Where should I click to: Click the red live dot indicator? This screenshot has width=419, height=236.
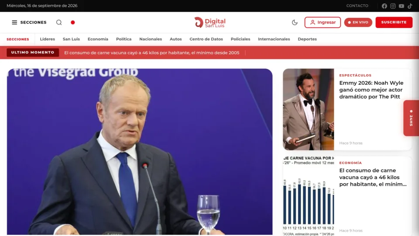73,22
